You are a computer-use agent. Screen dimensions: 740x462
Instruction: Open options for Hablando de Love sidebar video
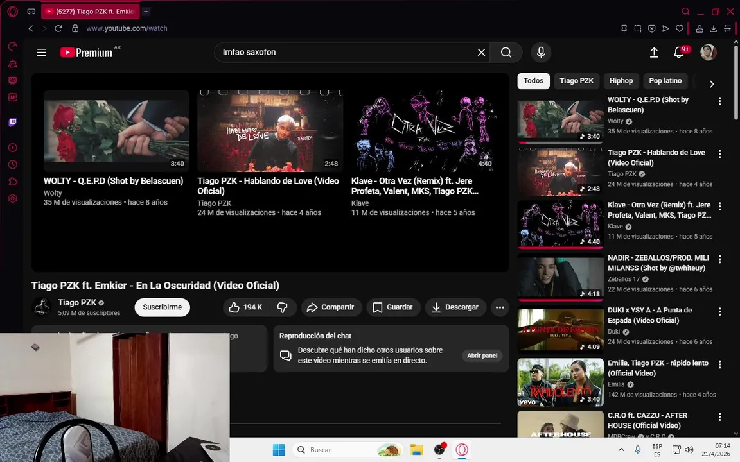(719, 154)
